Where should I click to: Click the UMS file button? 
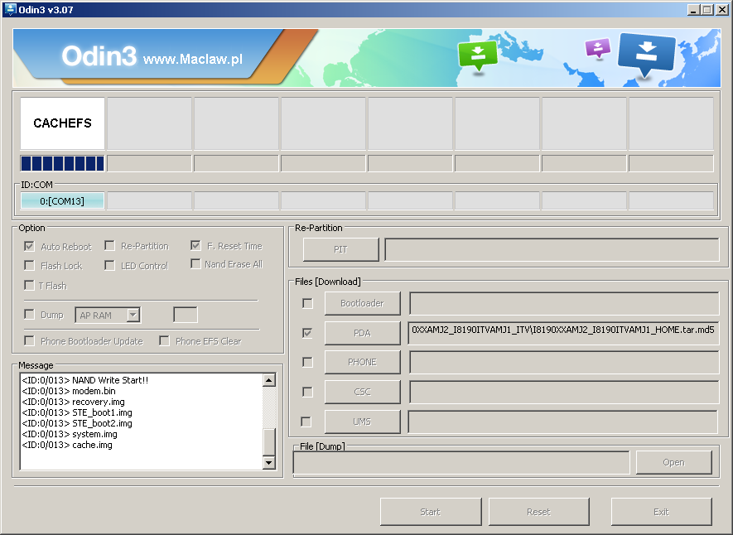click(x=362, y=422)
